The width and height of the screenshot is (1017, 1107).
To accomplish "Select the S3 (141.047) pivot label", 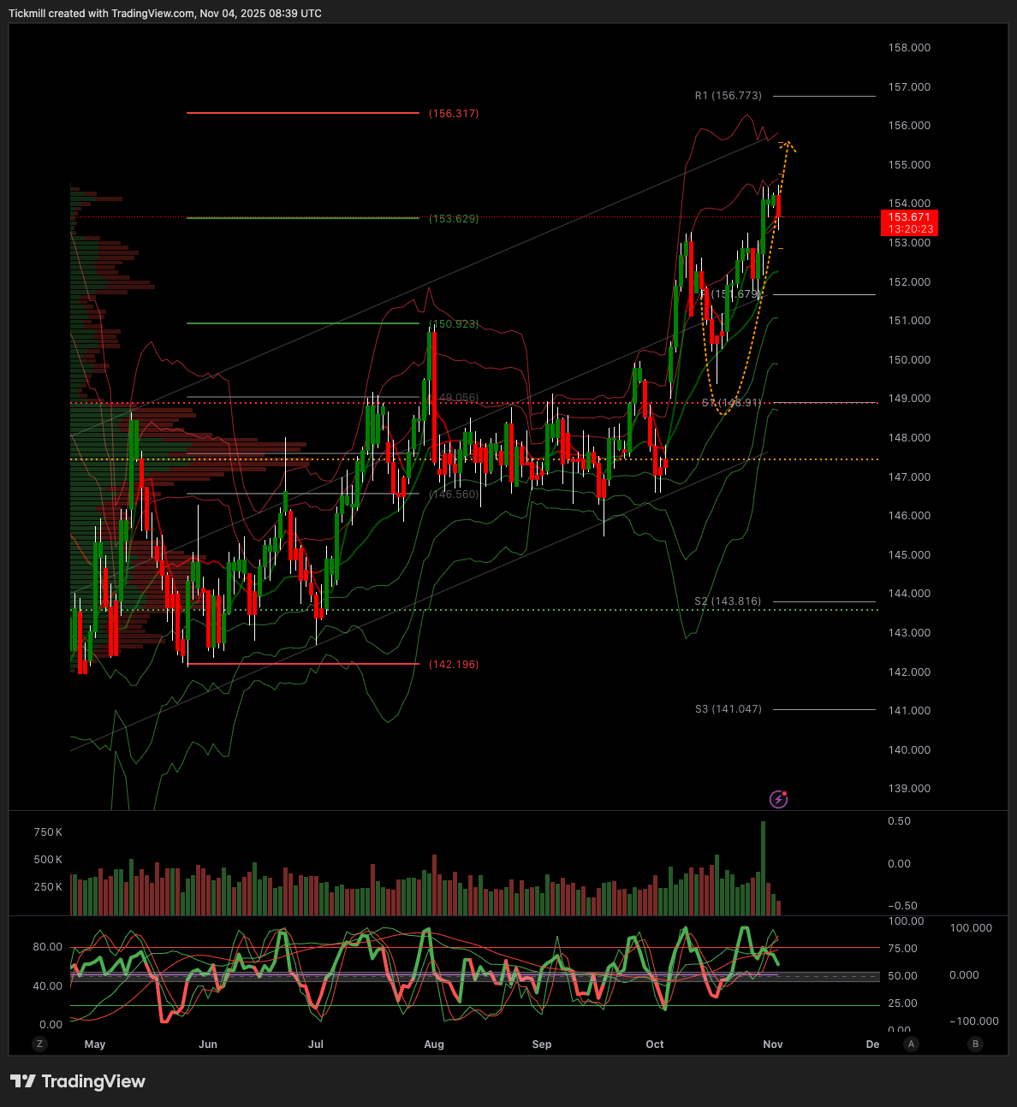I will click(728, 709).
